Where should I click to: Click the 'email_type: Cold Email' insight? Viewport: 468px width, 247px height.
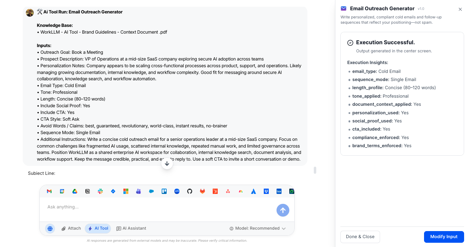pos(377,71)
